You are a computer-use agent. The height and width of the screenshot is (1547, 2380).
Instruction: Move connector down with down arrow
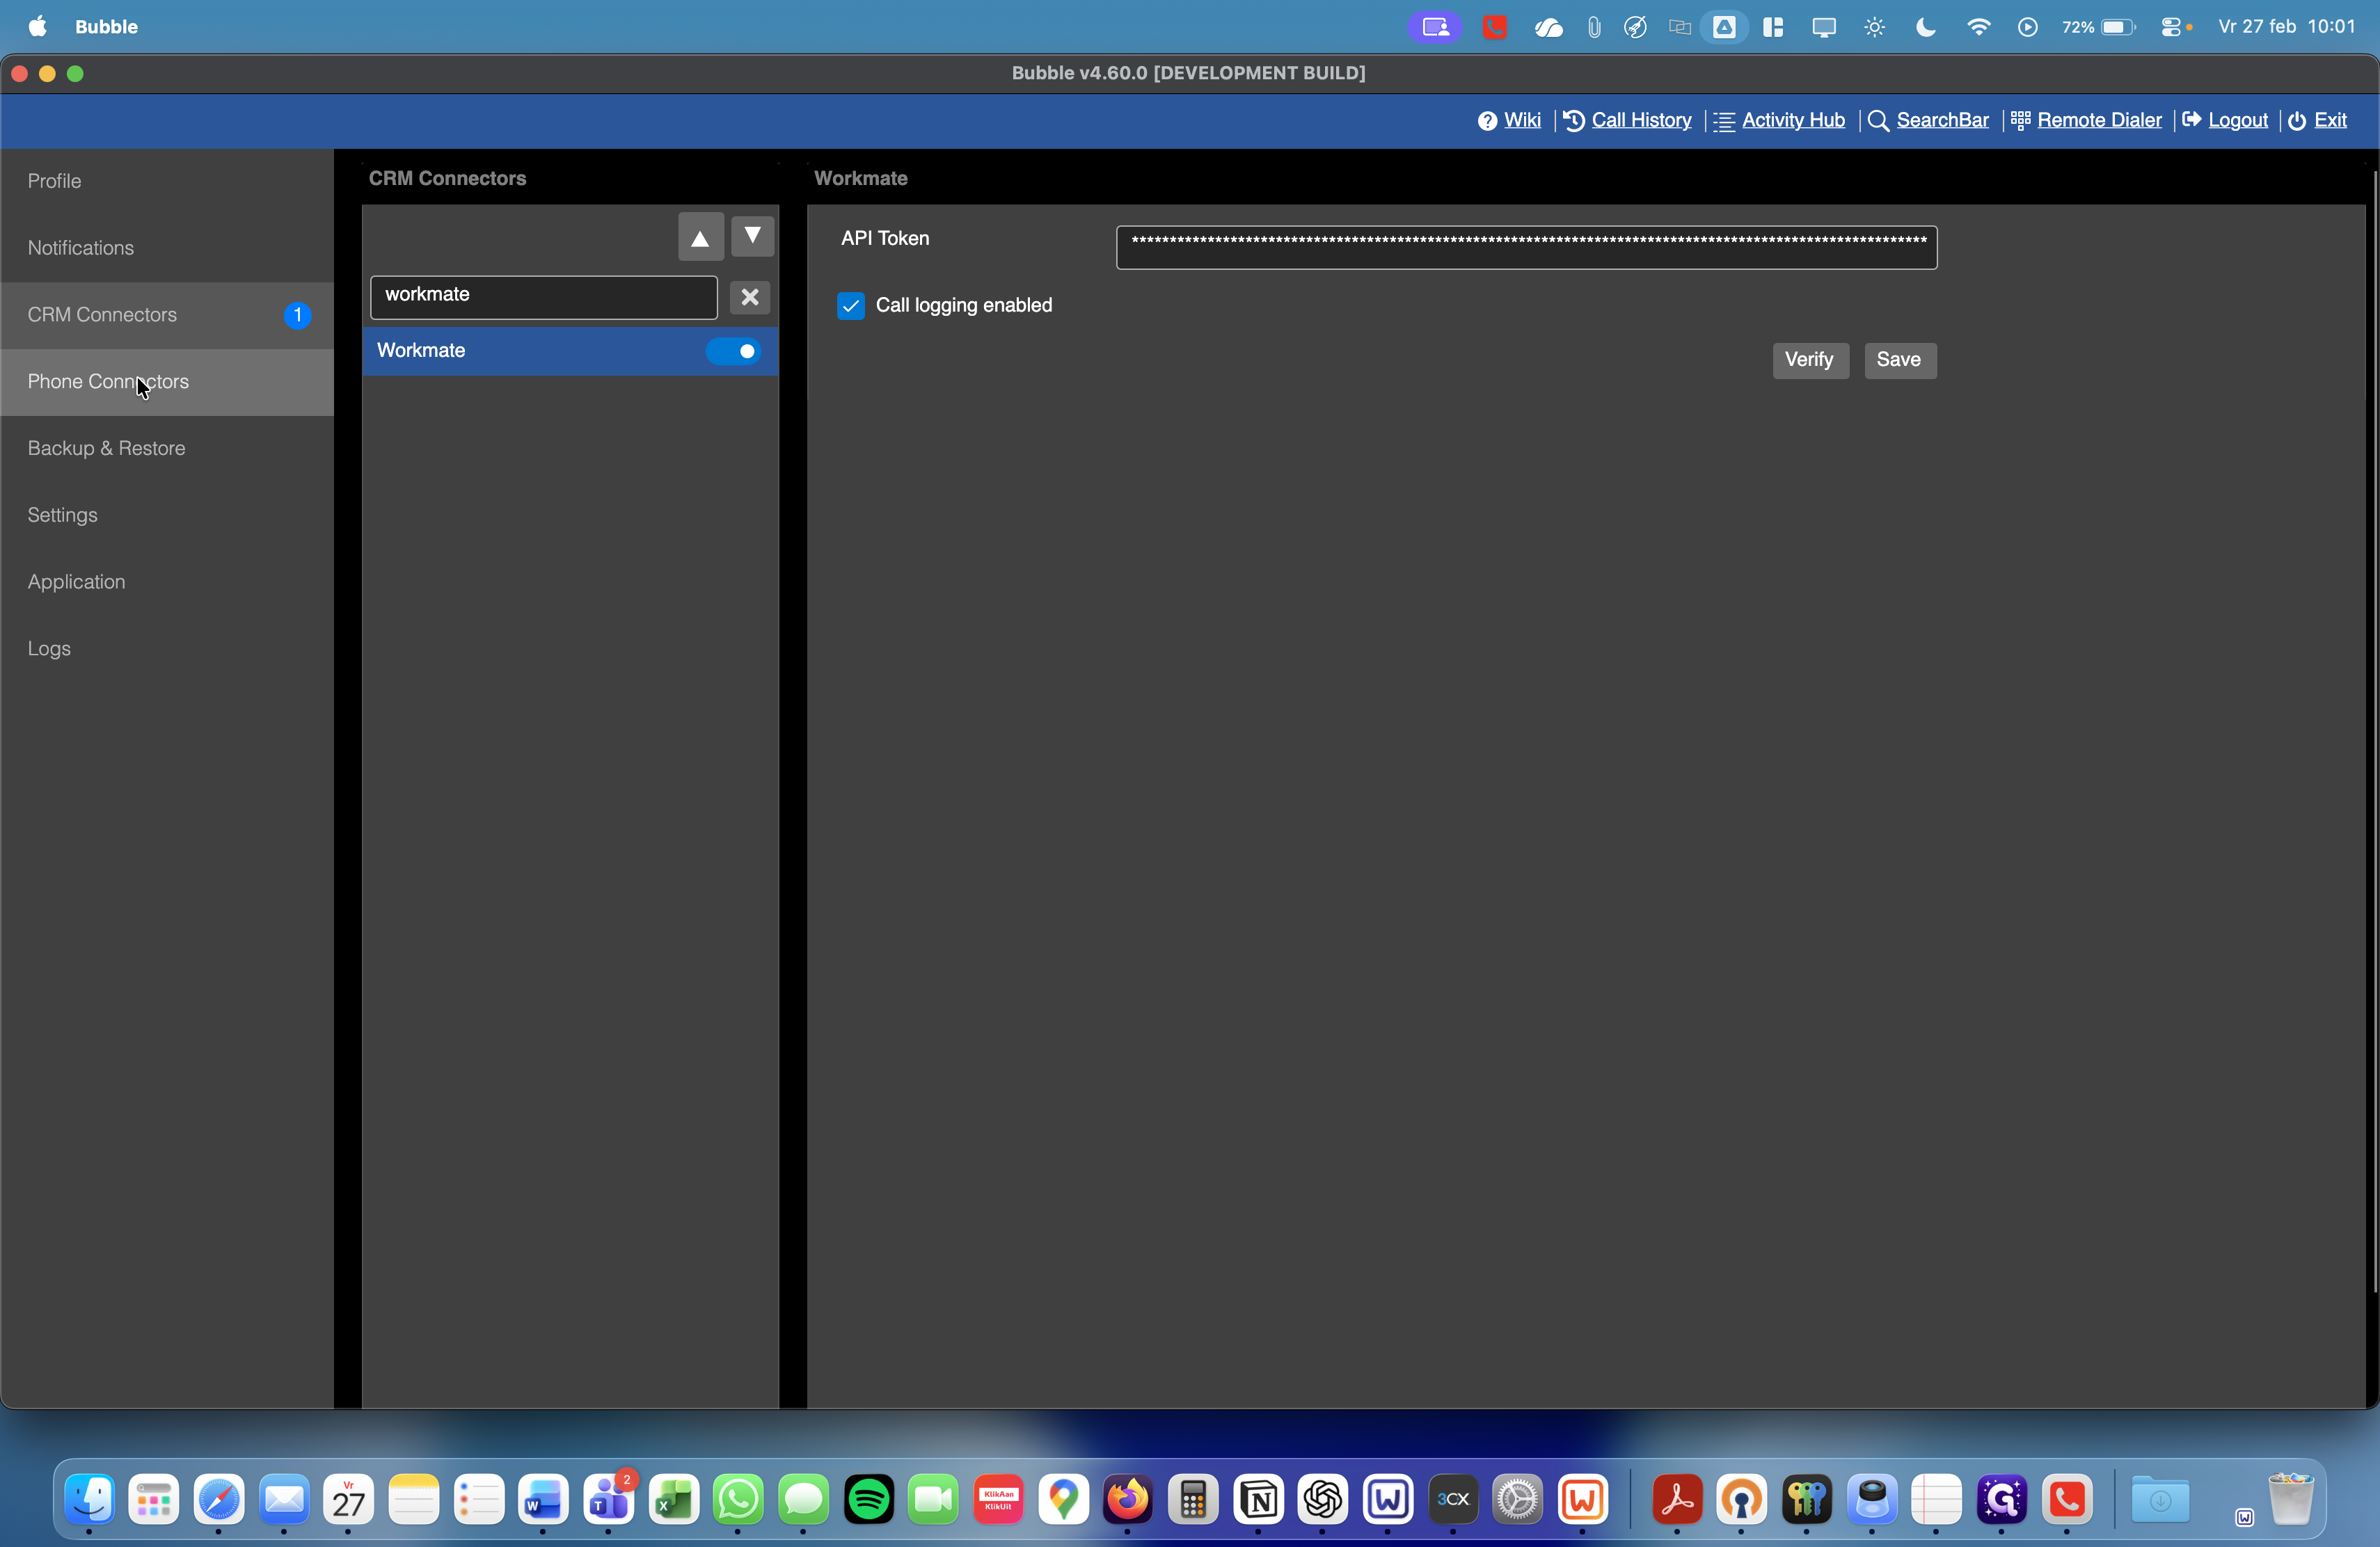click(x=753, y=236)
